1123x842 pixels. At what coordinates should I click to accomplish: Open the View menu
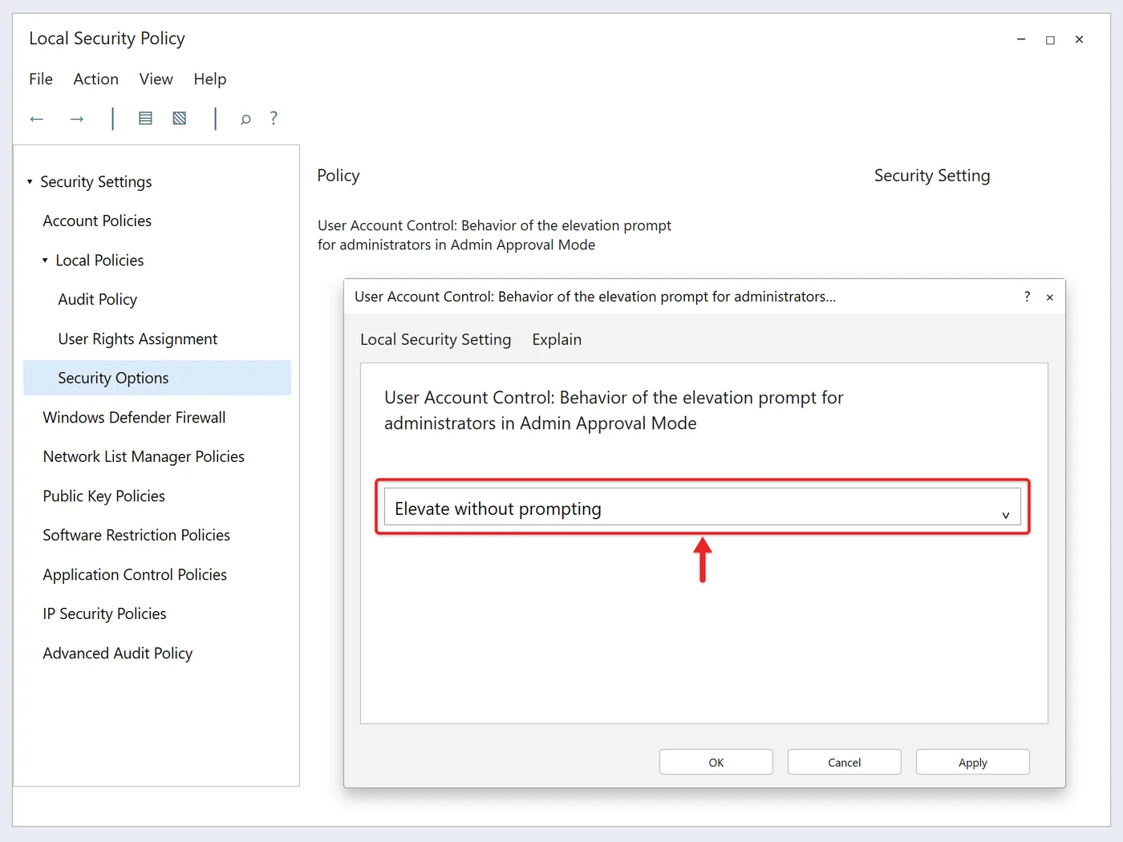pos(156,79)
